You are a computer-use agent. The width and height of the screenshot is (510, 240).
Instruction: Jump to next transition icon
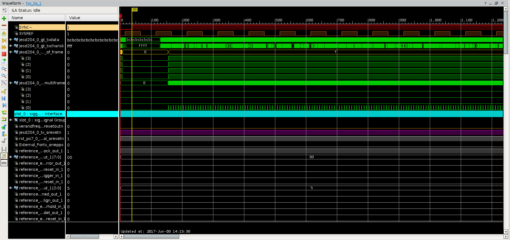[4, 119]
